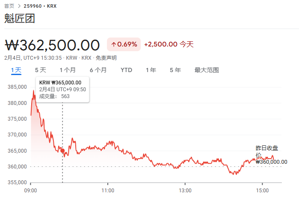Image resolution: width=299 pixels, height=197 pixels.
Task: Switch to the 5天 range tab
Action: [x=41, y=70]
